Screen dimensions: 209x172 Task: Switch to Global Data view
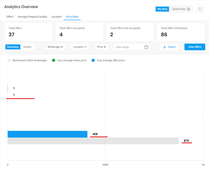[181, 9]
